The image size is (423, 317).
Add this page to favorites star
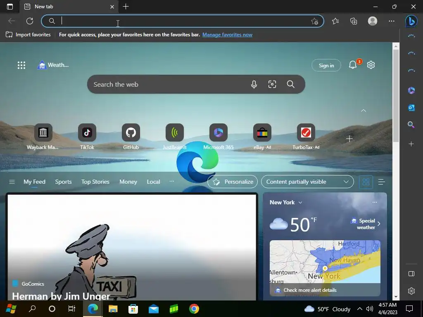point(314,21)
